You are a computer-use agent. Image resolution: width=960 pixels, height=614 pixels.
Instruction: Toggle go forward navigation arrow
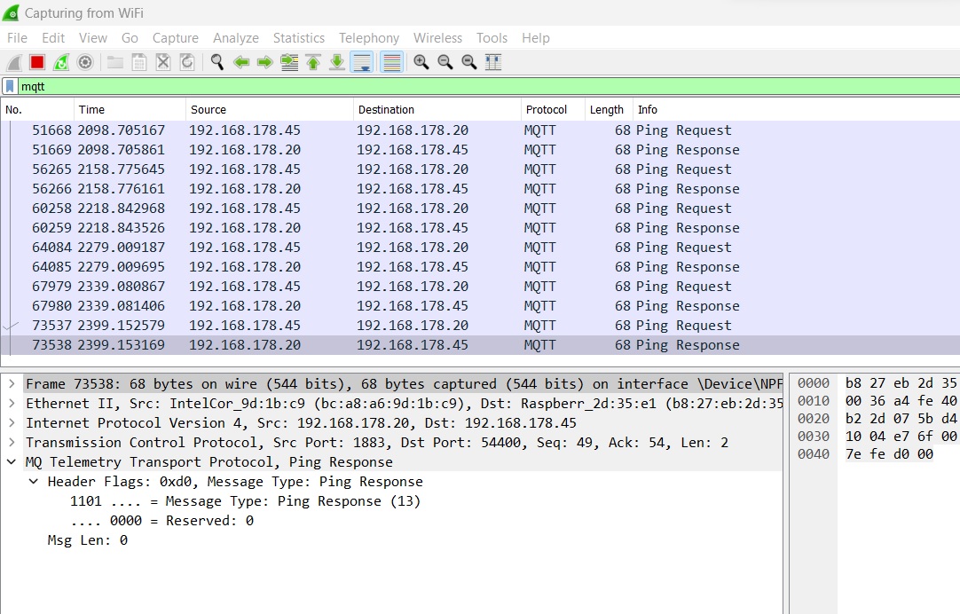pyautogui.click(x=264, y=62)
